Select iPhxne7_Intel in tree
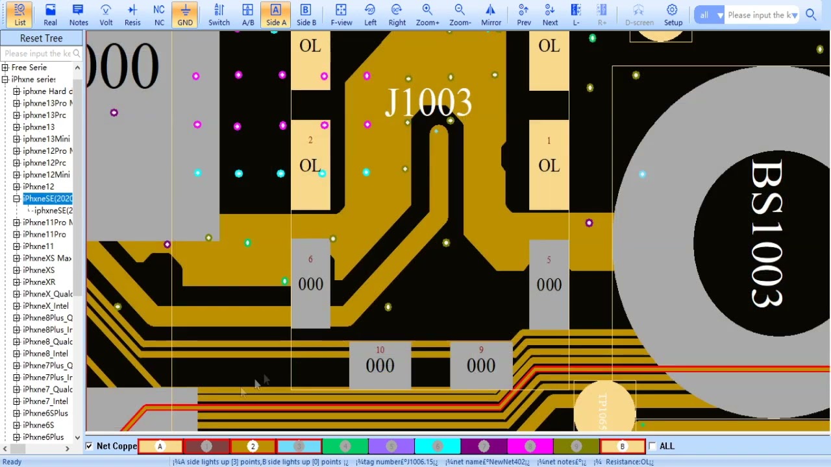This screenshot has height=467, width=831. [x=45, y=401]
